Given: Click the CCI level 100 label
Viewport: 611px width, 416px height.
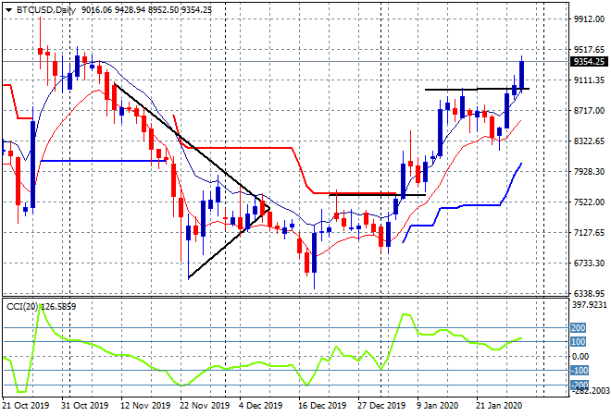Looking at the screenshot, I should click(578, 342).
